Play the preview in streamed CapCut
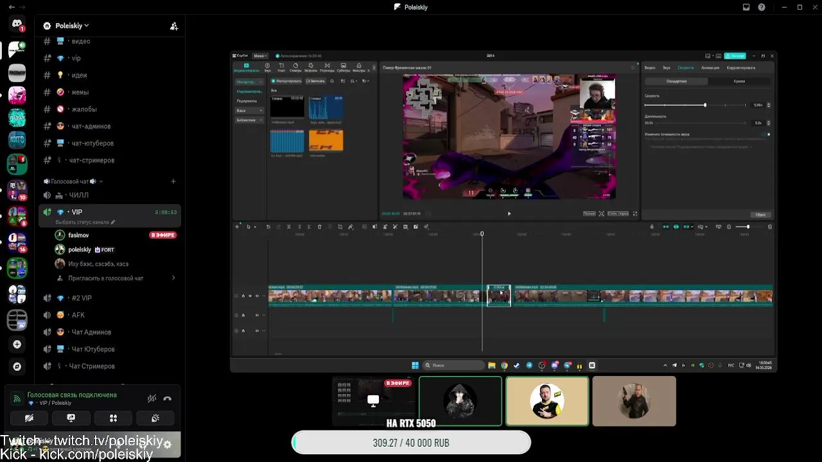Viewport: 822px width, 462px height. pyautogui.click(x=509, y=214)
